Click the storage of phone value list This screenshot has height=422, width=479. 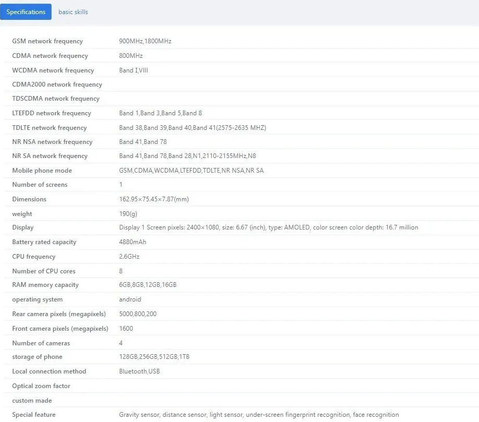154,357
